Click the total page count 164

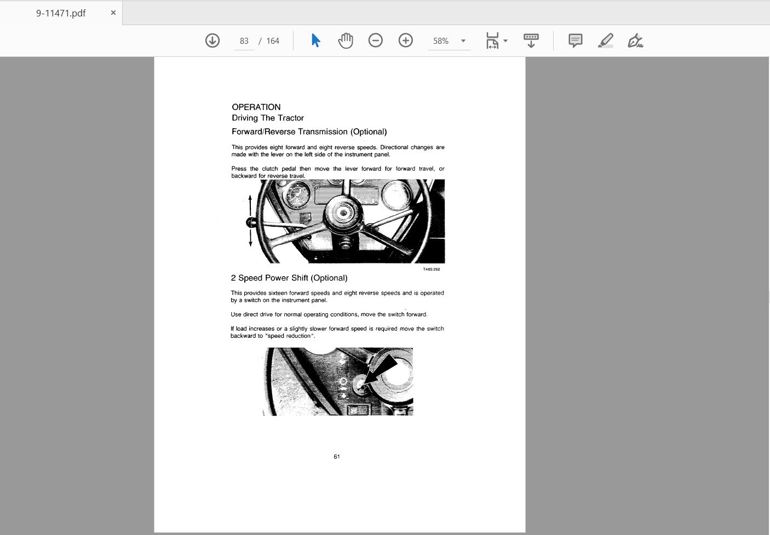(273, 41)
